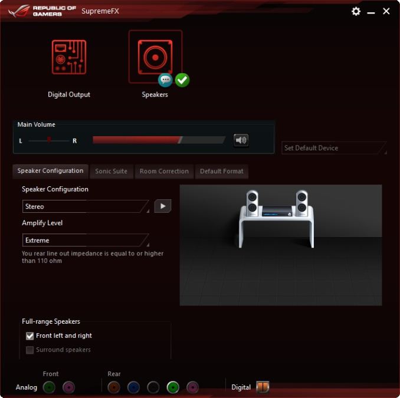Click the rear pink analog jack
The height and width of the screenshot is (398, 400).
click(192, 387)
